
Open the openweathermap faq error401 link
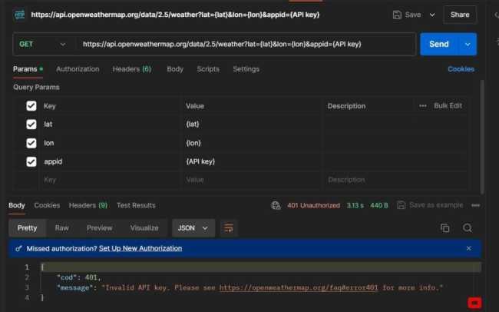[x=299, y=287]
